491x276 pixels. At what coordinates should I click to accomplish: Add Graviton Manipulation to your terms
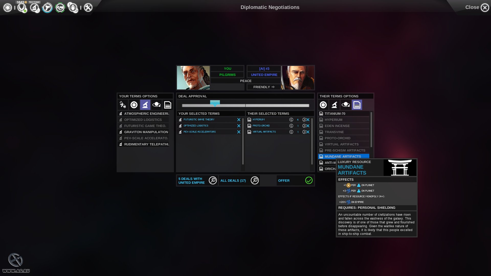[x=146, y=132]
